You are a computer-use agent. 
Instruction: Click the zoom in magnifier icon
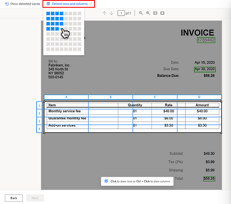pyautogui.click(x=148, y=13)
